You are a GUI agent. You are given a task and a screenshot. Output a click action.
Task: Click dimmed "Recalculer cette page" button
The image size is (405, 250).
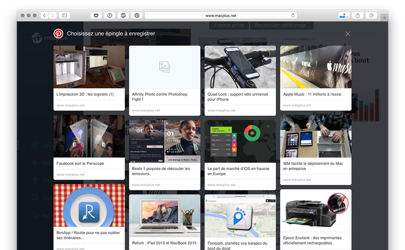tap(282, 25)
